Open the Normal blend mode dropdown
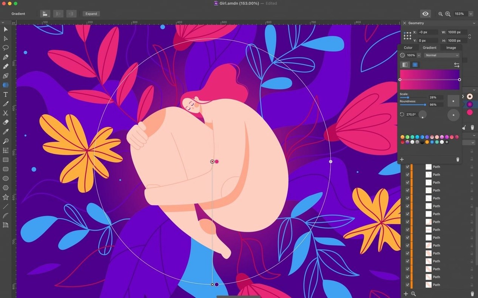Image resolution: width=478 pixels, height=298 pixels. [442, 55]
